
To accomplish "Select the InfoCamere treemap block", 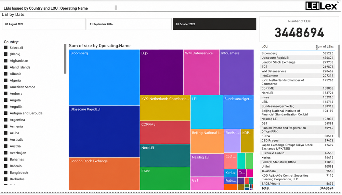I will point(237,72).
